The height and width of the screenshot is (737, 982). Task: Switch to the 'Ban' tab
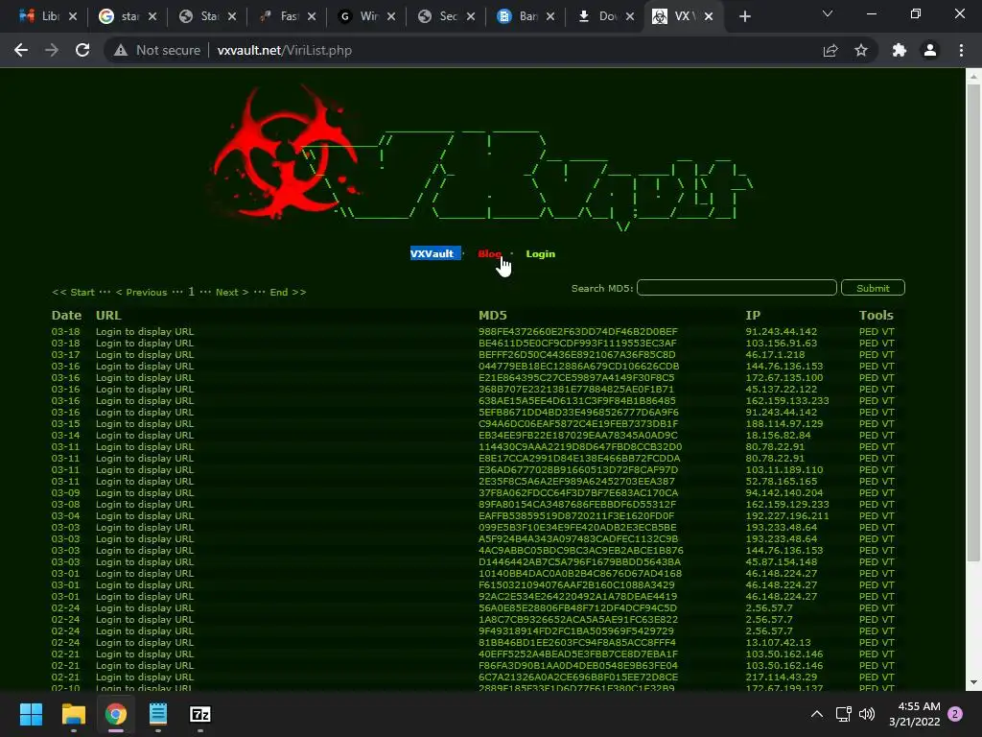pos(521,16)
